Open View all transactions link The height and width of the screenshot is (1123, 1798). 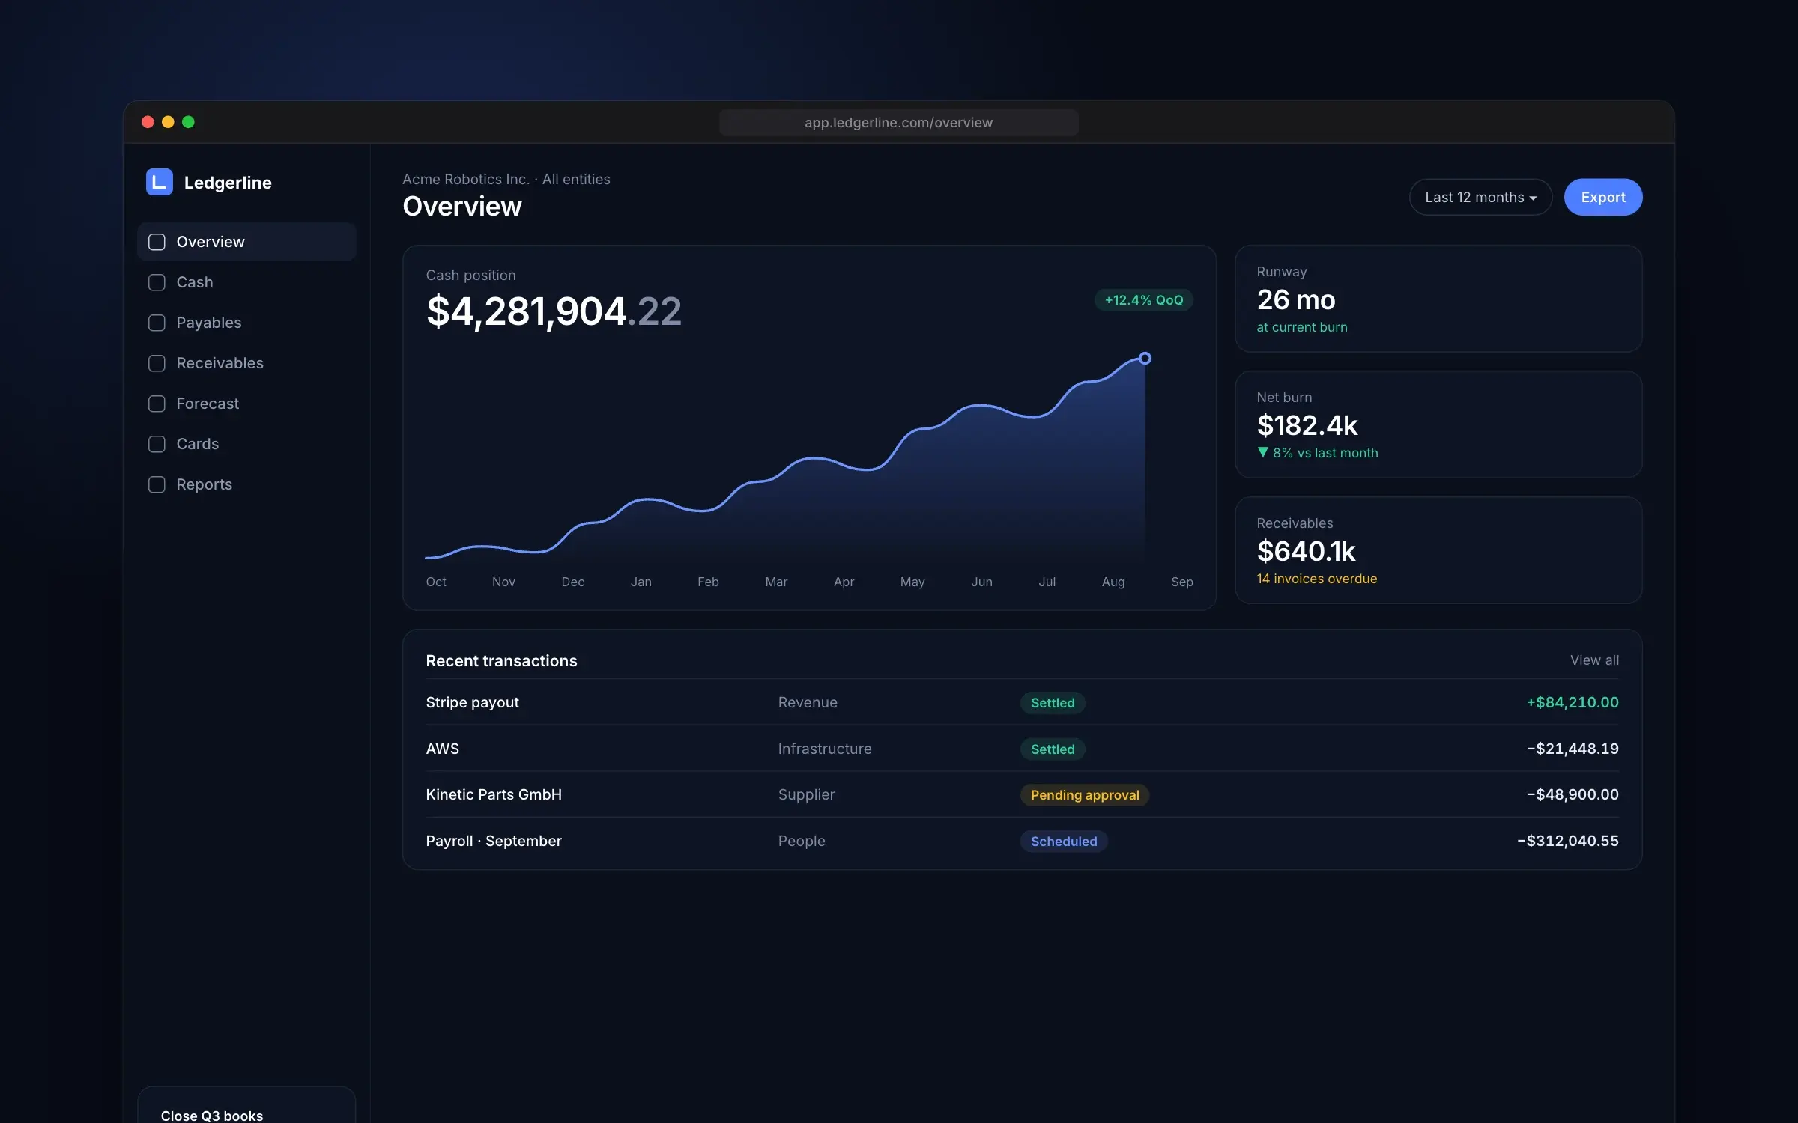1594,660
